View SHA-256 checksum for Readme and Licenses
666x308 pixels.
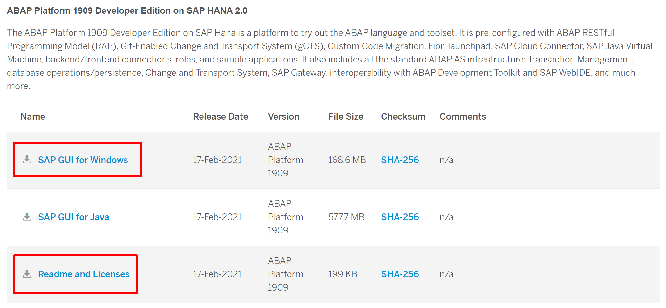400,274
